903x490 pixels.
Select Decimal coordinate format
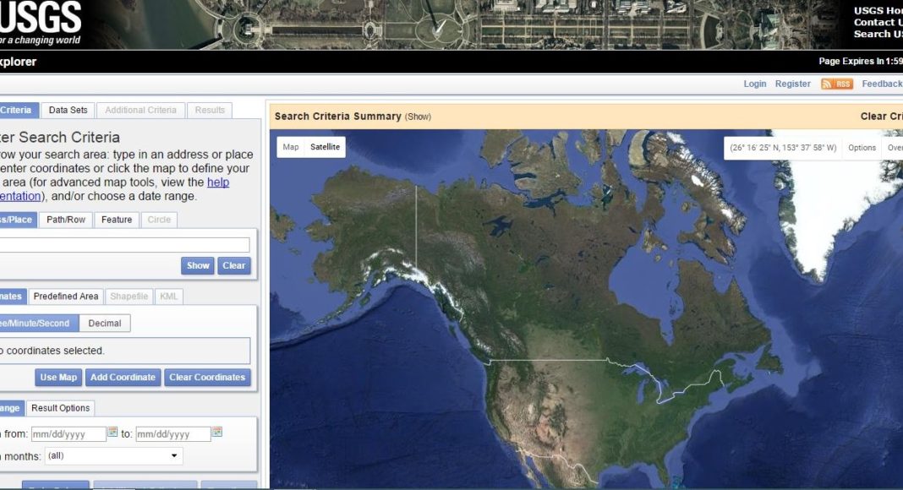pyautogui.click(x=105, y=324)
